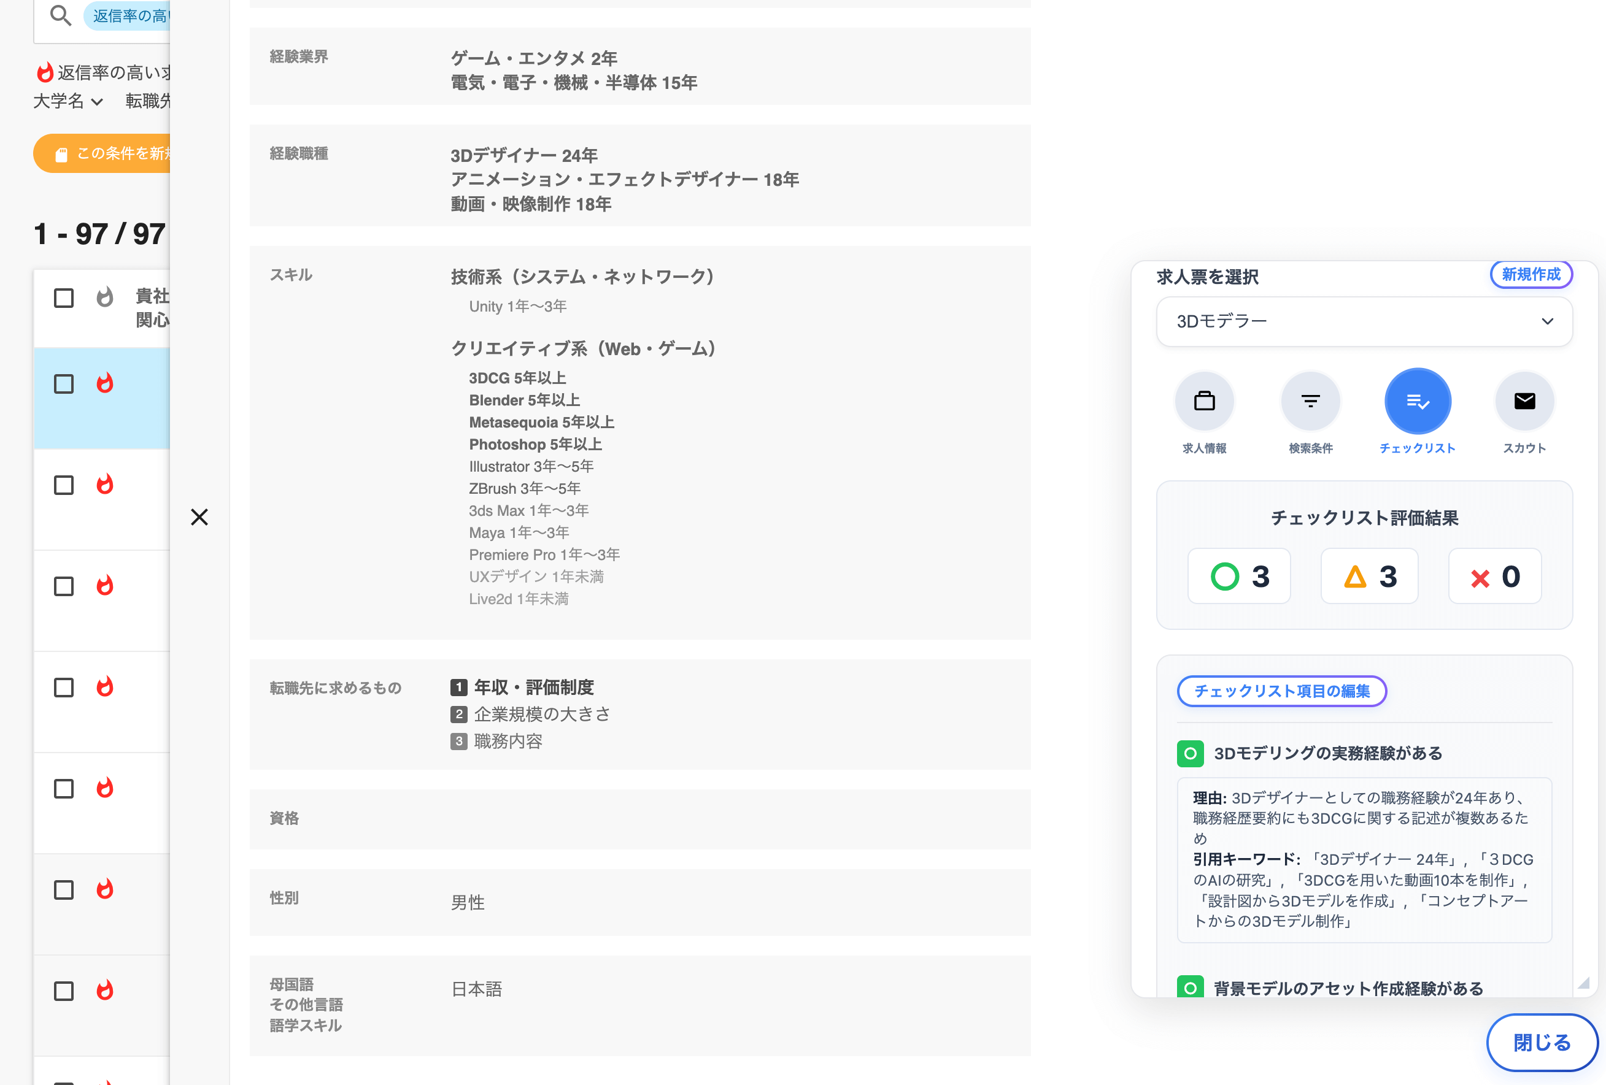Click the チェックリスト評価結果 heading
1606x1085 pixels.
point(1364,518)
